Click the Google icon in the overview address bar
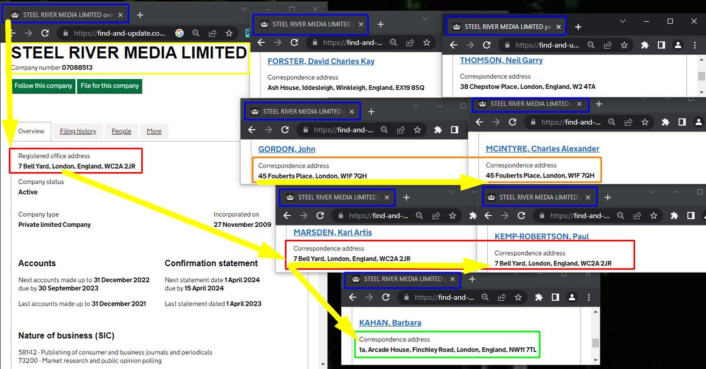Viewport: 706px width, 369px height. coord(179,33)
